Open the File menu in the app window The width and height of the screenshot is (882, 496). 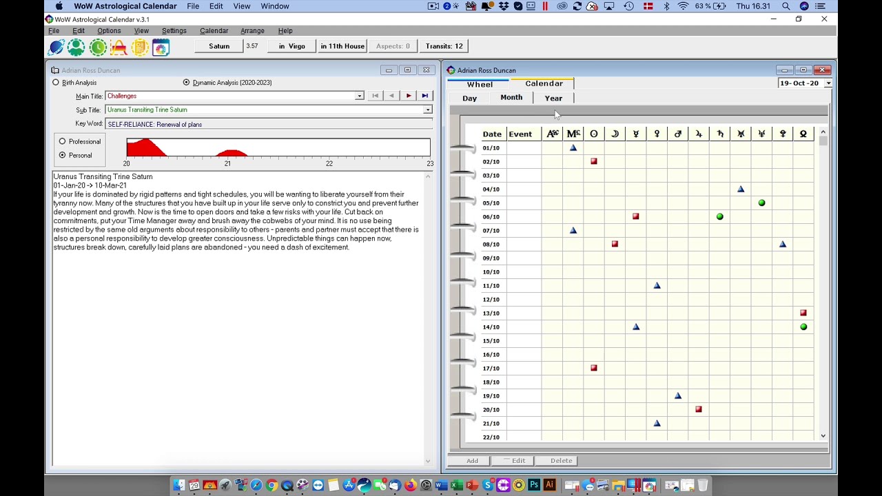(x=53, y=31)
